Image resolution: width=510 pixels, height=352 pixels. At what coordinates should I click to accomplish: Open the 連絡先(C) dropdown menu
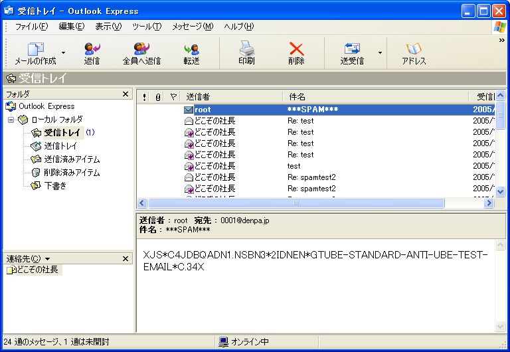[29, 259]
